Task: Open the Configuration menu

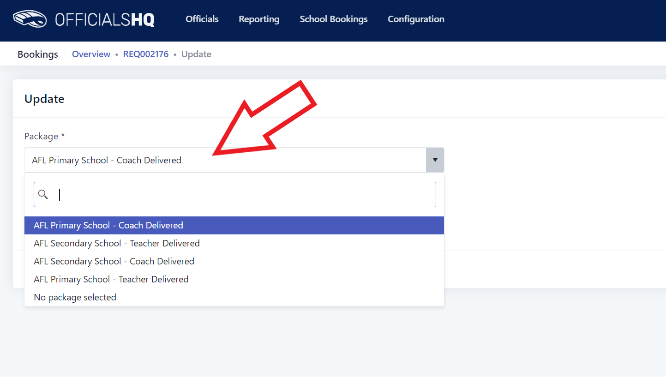Action: coord(416,19)
